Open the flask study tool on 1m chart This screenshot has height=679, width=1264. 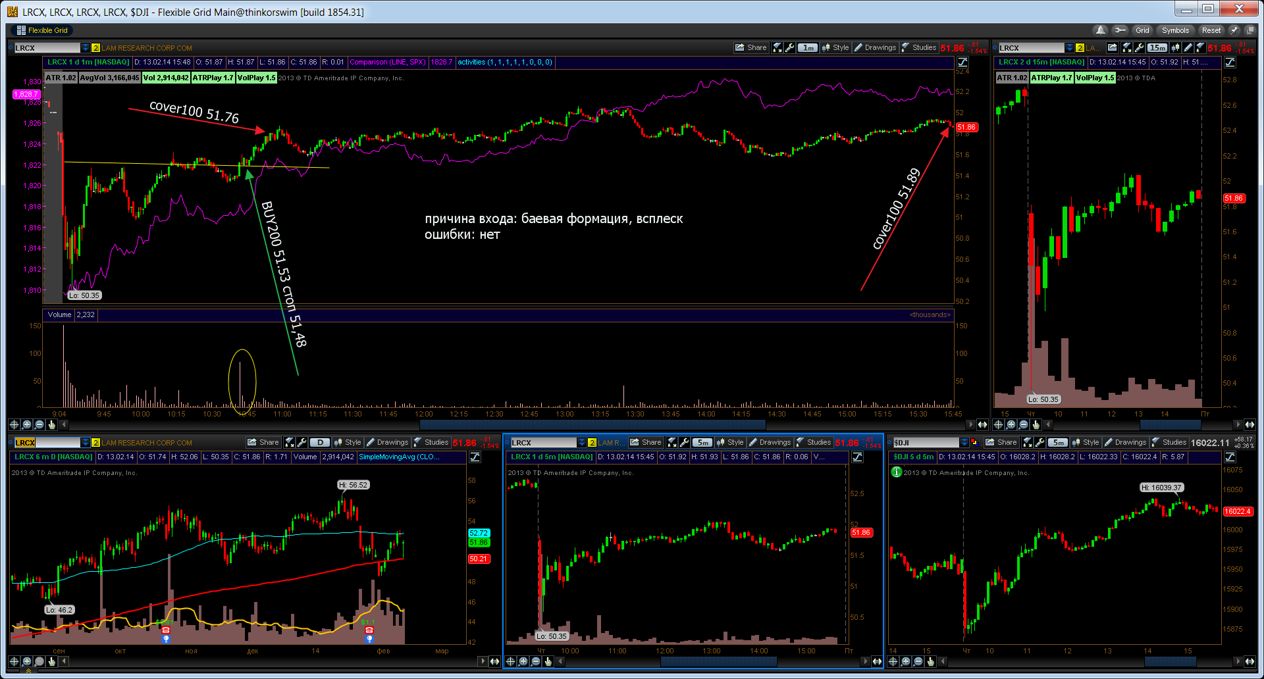point(777,47)
